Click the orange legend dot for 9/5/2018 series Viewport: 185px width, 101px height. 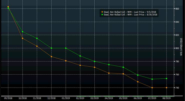coord(102,12)
